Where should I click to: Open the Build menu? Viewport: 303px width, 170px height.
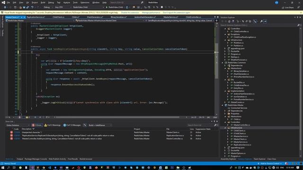[x=43, y=2]
